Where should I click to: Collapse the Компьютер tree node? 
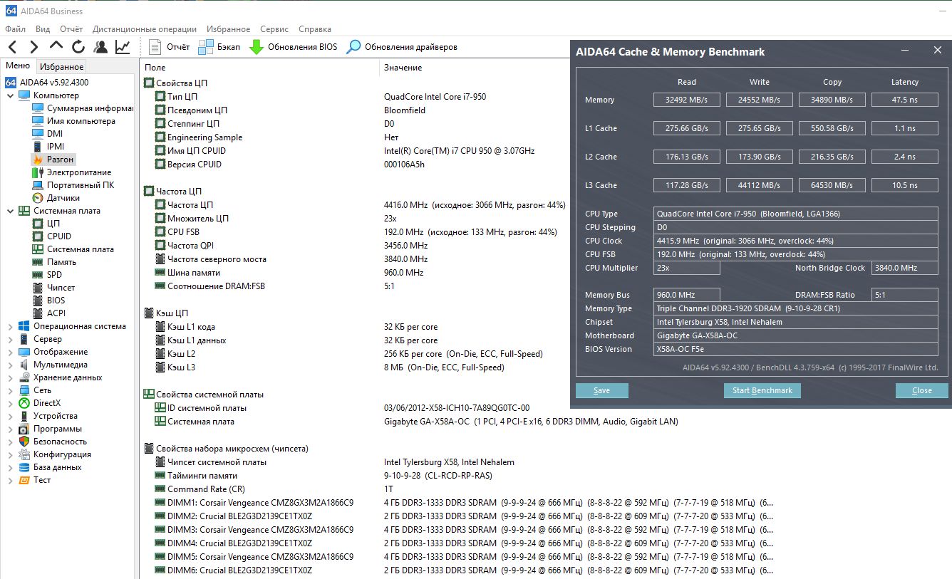click(10, 95)
